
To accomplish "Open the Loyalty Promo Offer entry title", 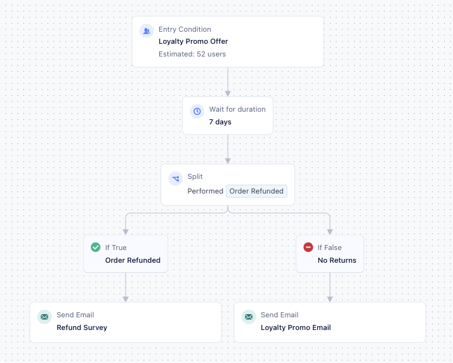I will click(x=193, y=42).
